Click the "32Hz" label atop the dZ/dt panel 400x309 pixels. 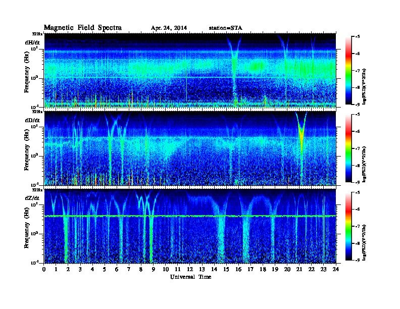[37, 190]
